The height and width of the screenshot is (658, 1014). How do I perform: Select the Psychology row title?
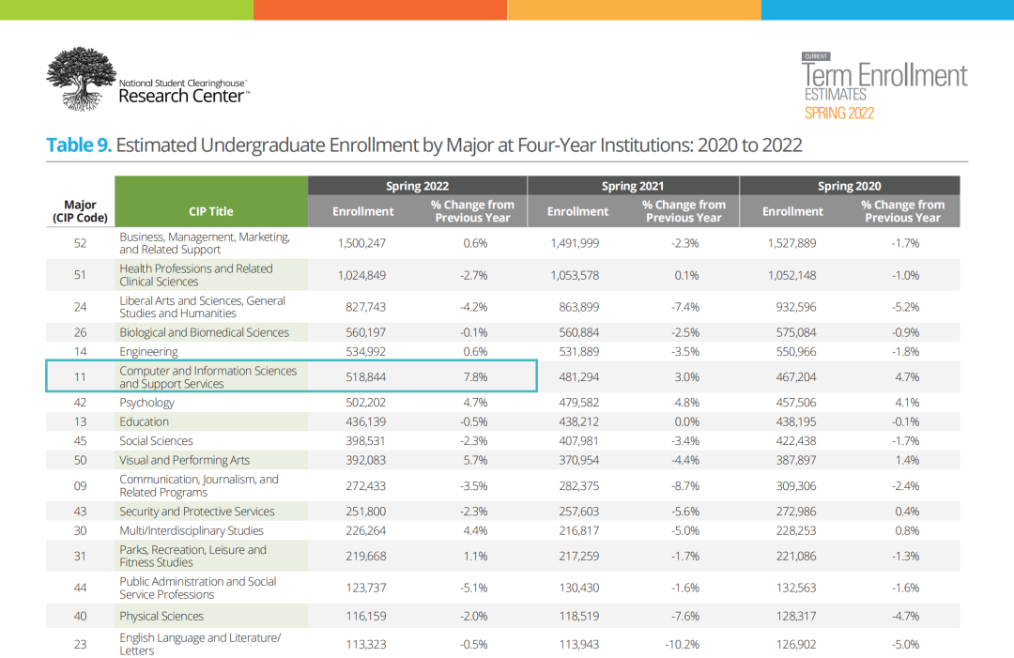[146, 403]
